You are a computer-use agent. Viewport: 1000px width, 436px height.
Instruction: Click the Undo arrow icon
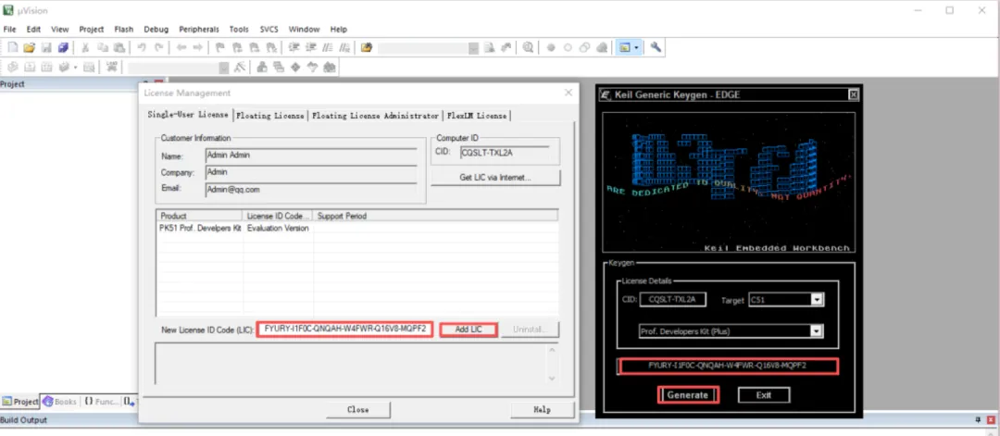coord(142,48)
